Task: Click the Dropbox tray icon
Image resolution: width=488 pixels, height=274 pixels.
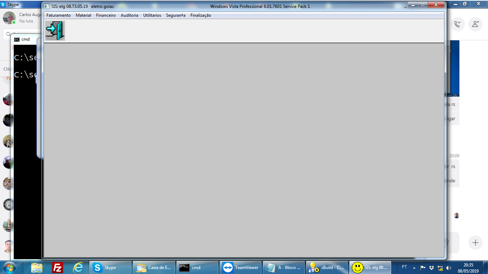Action: click(x=432, y=268)
